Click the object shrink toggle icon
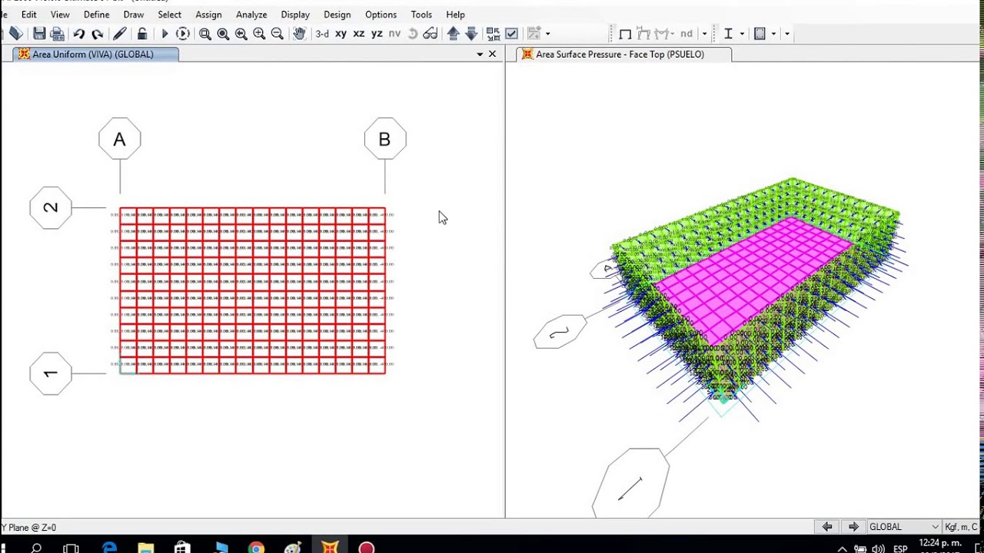The image size is (984, 553). click(493, 34)
